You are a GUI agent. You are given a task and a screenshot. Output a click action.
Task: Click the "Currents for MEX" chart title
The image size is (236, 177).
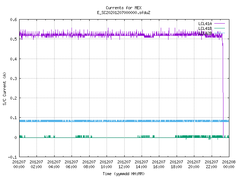[x=124, y=8]
